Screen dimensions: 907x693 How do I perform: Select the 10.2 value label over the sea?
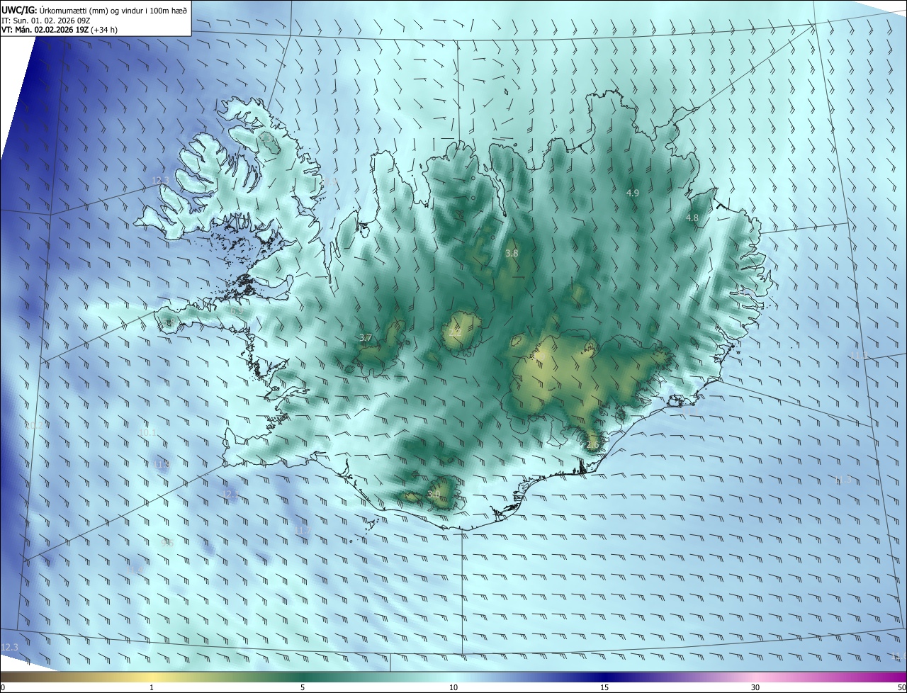(x=33, y=425)
